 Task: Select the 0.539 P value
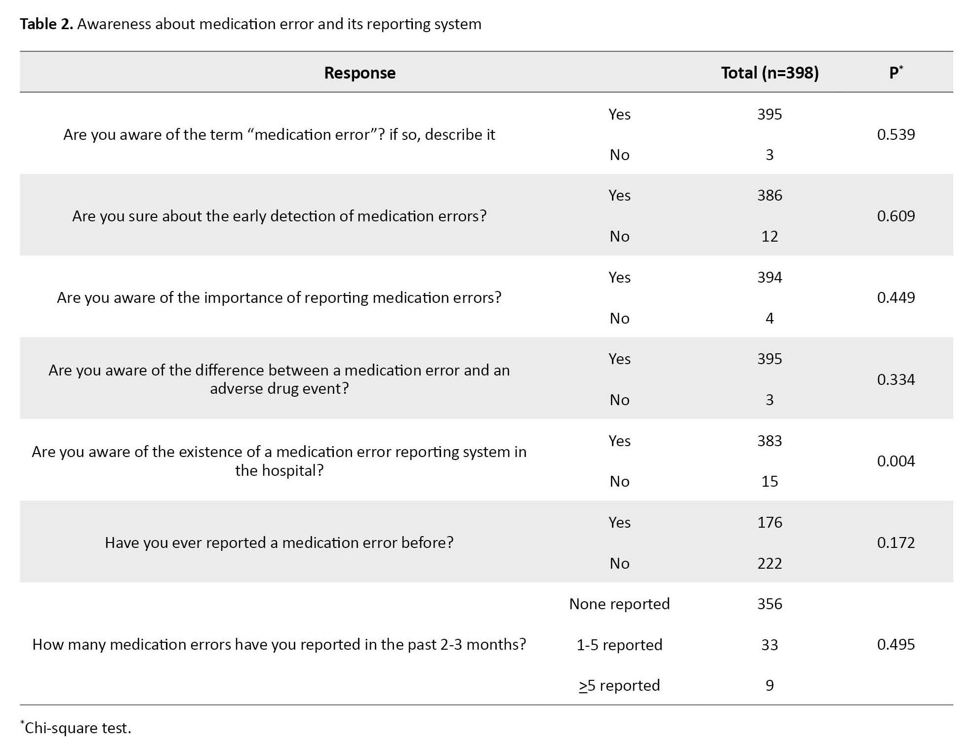[x=895, y=134]
